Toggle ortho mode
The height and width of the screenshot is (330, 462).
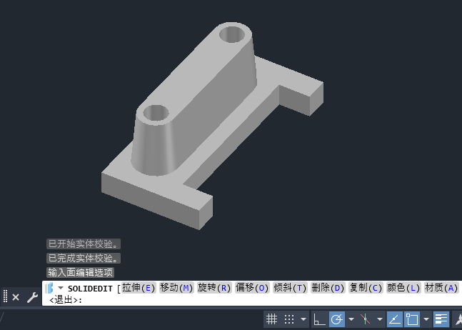(319, 319)
